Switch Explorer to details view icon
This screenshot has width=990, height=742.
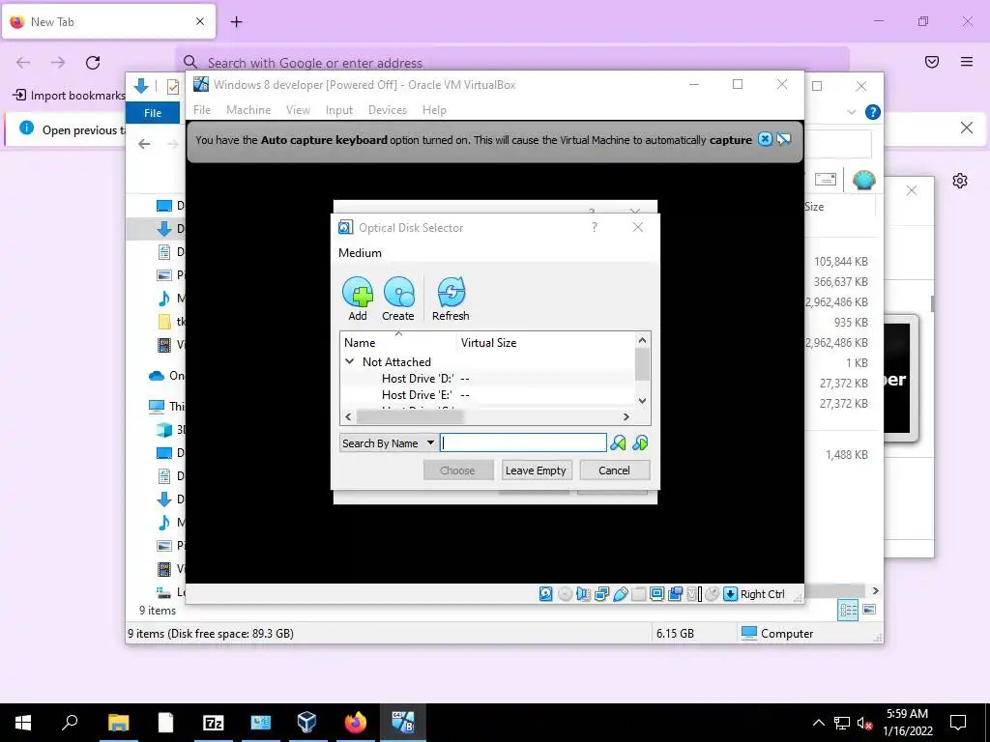[849, 610]
